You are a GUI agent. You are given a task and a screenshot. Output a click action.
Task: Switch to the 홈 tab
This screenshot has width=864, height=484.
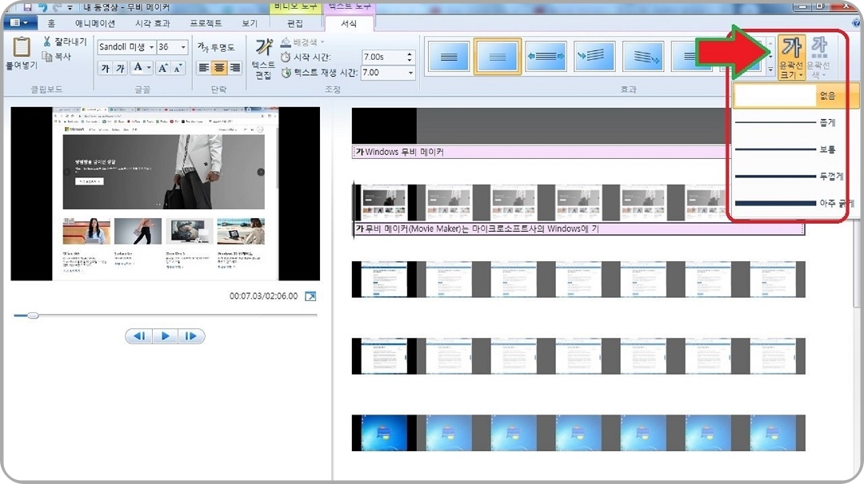[x=51, y=24]
